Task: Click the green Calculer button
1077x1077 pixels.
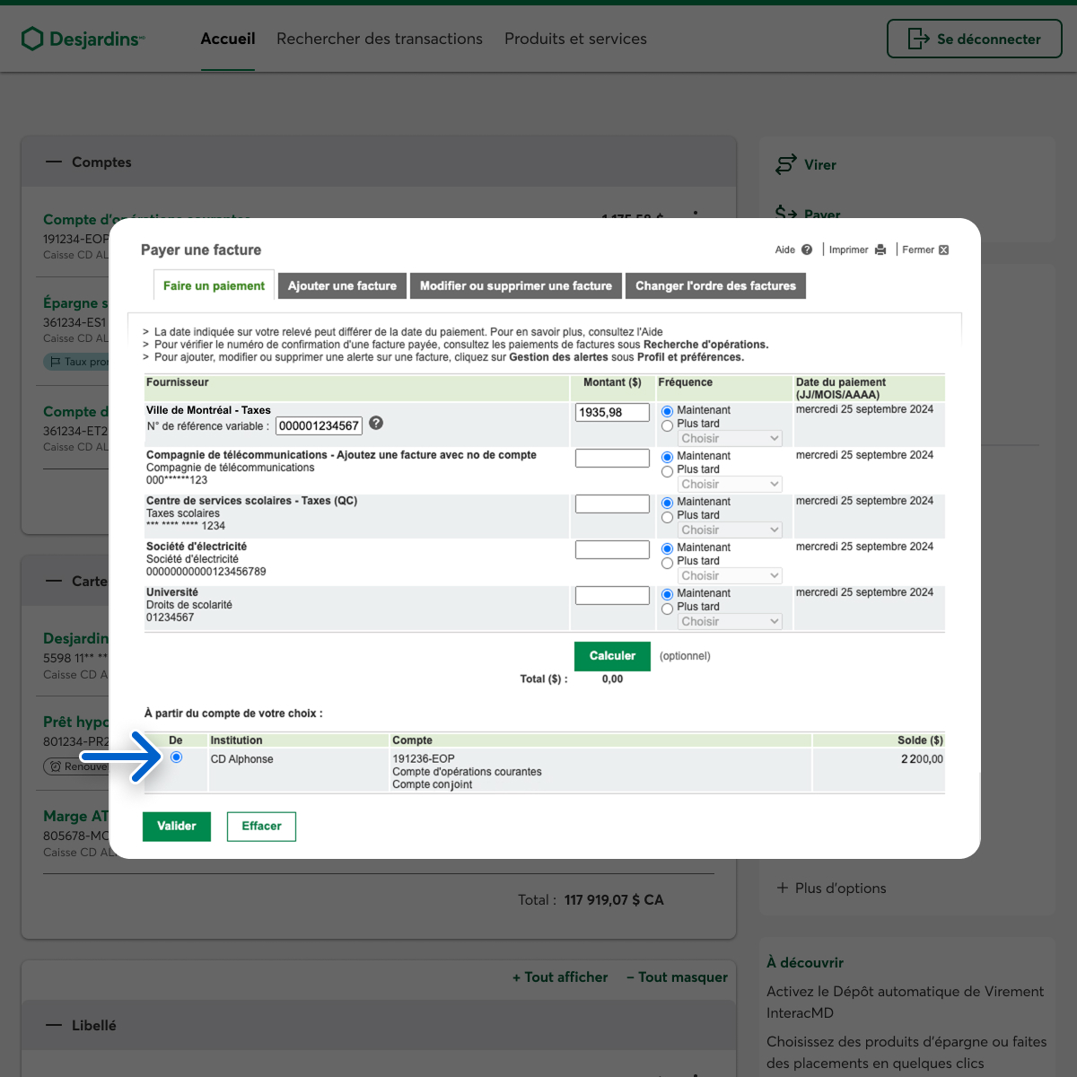Action: 612,656
